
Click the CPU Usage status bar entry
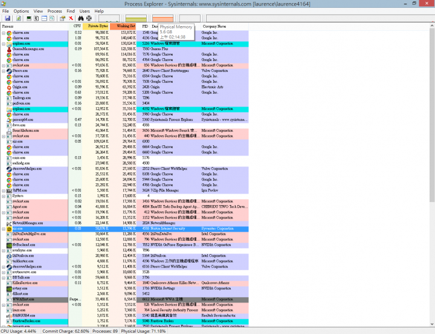pos(19,331)
